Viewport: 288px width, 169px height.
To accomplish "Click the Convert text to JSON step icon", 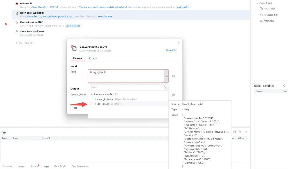I will [x=17, y=22].
